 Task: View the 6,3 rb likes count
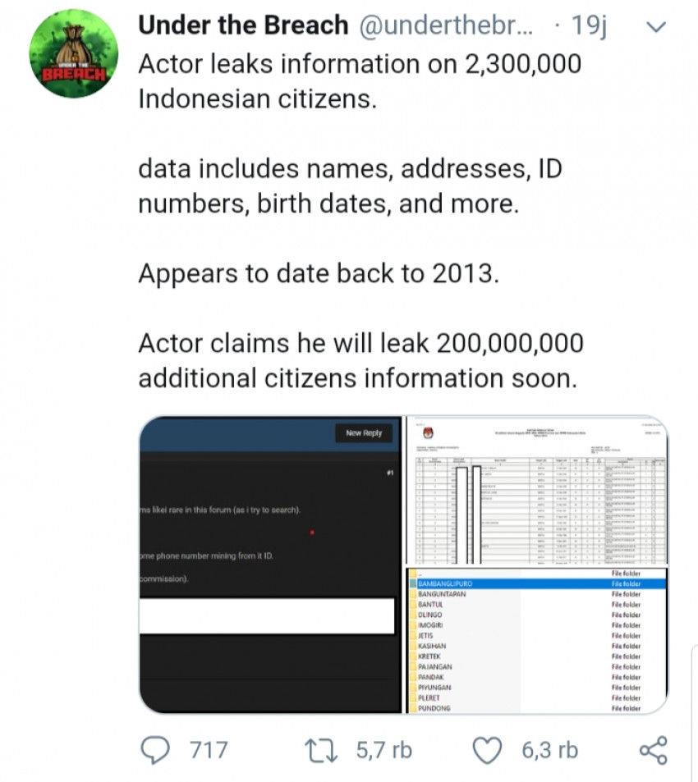click(x=550, y=750)
